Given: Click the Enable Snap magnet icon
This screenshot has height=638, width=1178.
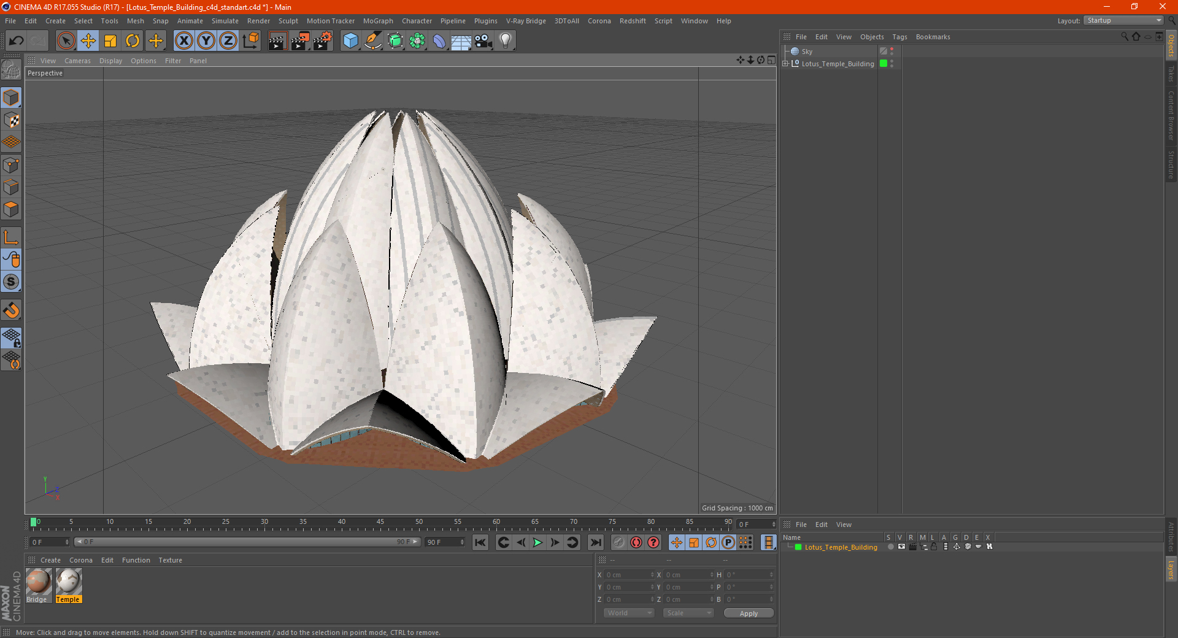Looking at the screenshot, I should click(11, 310).
